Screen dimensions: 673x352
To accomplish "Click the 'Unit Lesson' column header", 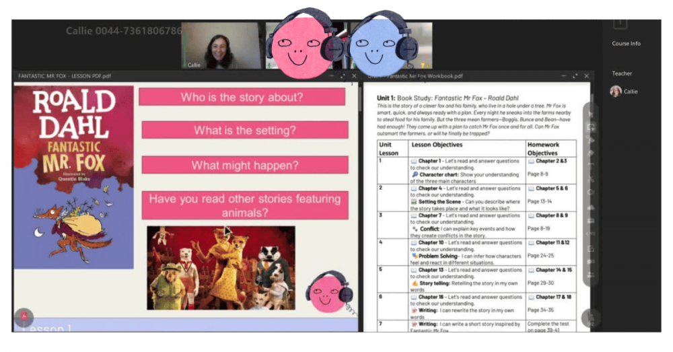I will pos(388,149).
